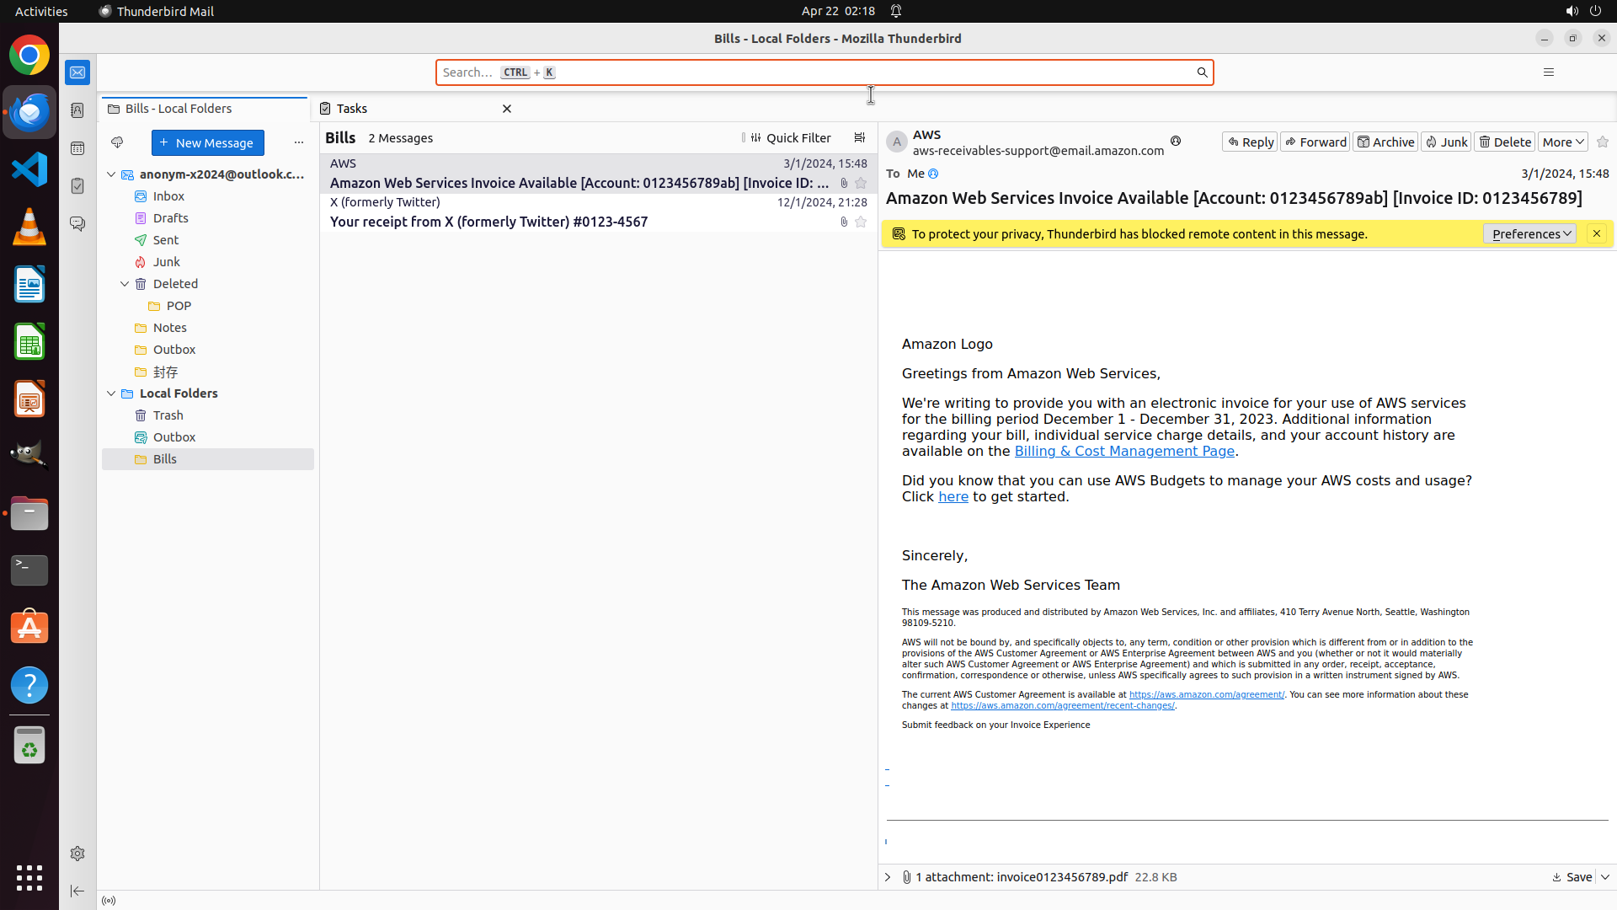The image size is (1617, 910).
Task: Star the AWS invoice message in list
Action: point(861,183)
